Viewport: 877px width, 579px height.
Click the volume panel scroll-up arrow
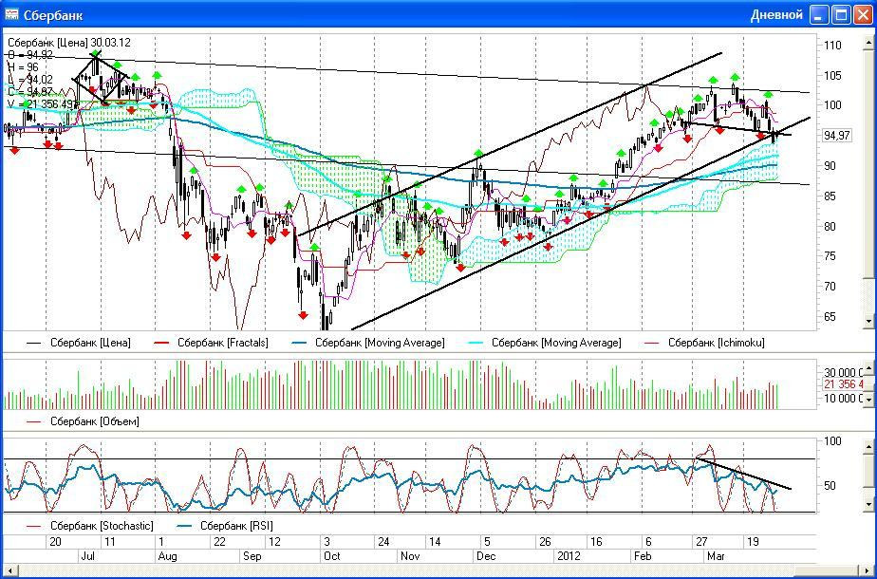(x=868, y=369)
